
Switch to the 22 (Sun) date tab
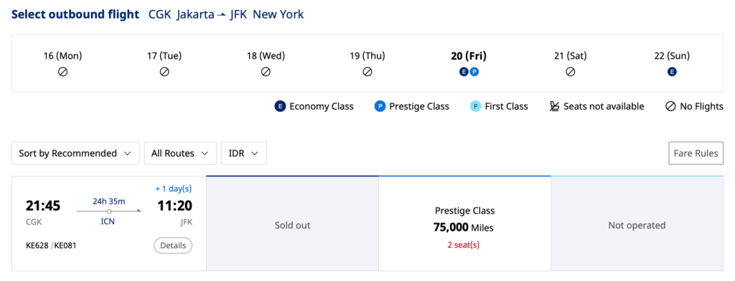(x=672, y=63)
